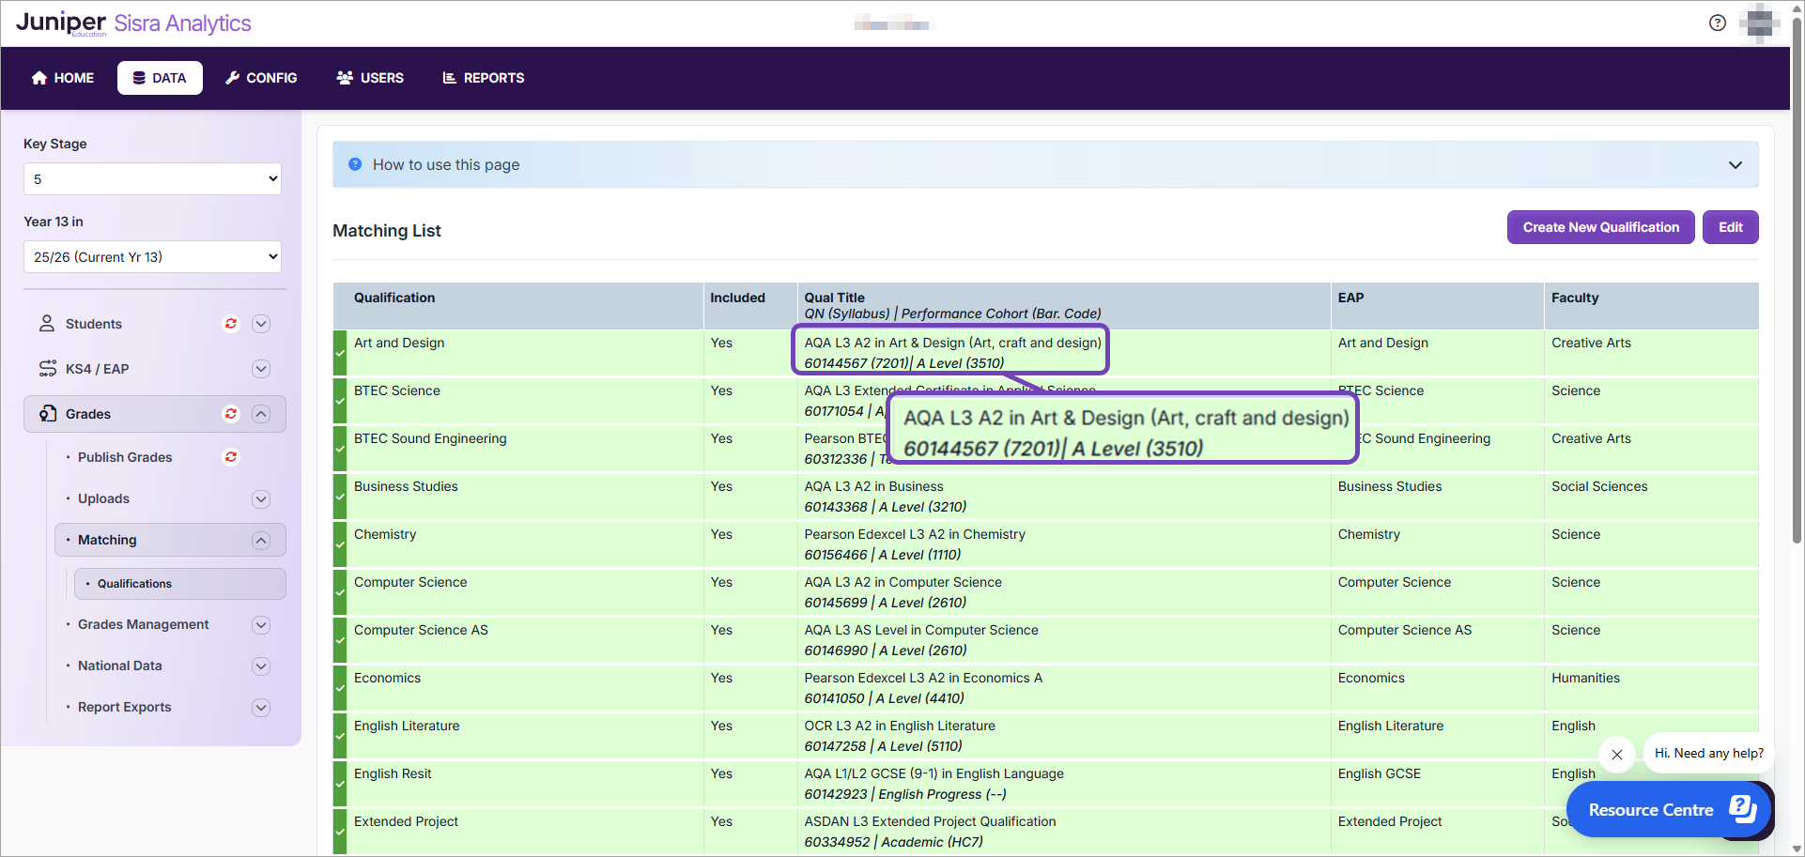Screen dimensions: 1805x857
Task: Click the Students refresh sync icon
Action: (230, 324)
